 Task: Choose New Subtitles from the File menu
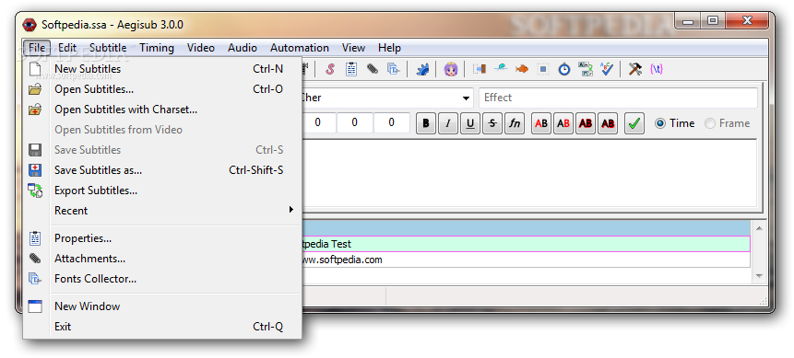click(162, 69)
